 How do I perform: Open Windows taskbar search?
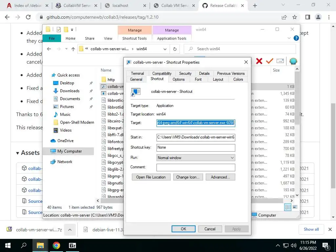pyautogui.click(x=24, y=245)
